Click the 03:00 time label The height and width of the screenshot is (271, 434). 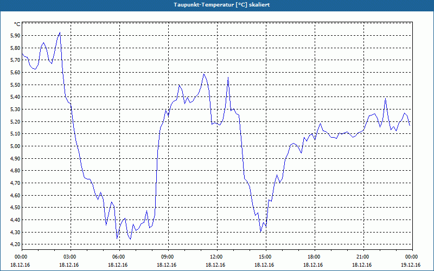pyautogui.click(x=69, y=257)
